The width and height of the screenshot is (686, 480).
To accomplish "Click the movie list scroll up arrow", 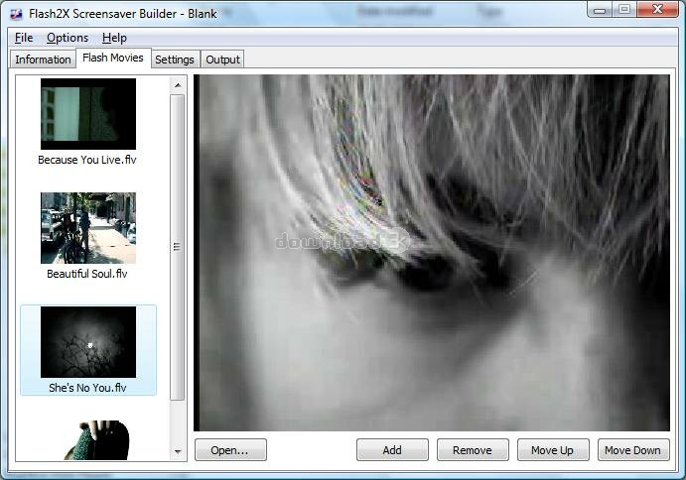I will click(178, 85).
